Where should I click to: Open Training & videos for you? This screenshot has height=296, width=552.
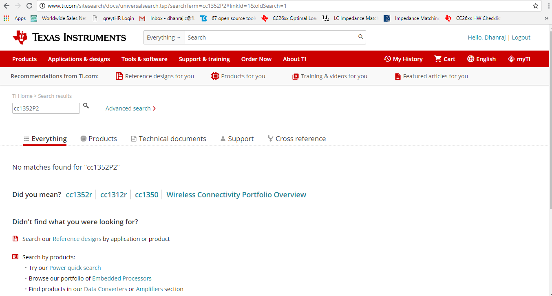point(330,76)
